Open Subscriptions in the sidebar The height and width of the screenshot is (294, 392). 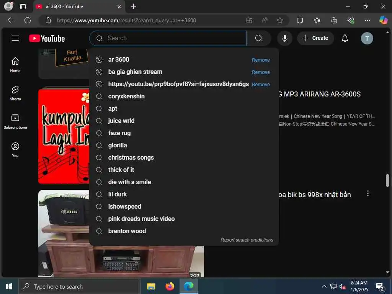[x=15, y=121]
